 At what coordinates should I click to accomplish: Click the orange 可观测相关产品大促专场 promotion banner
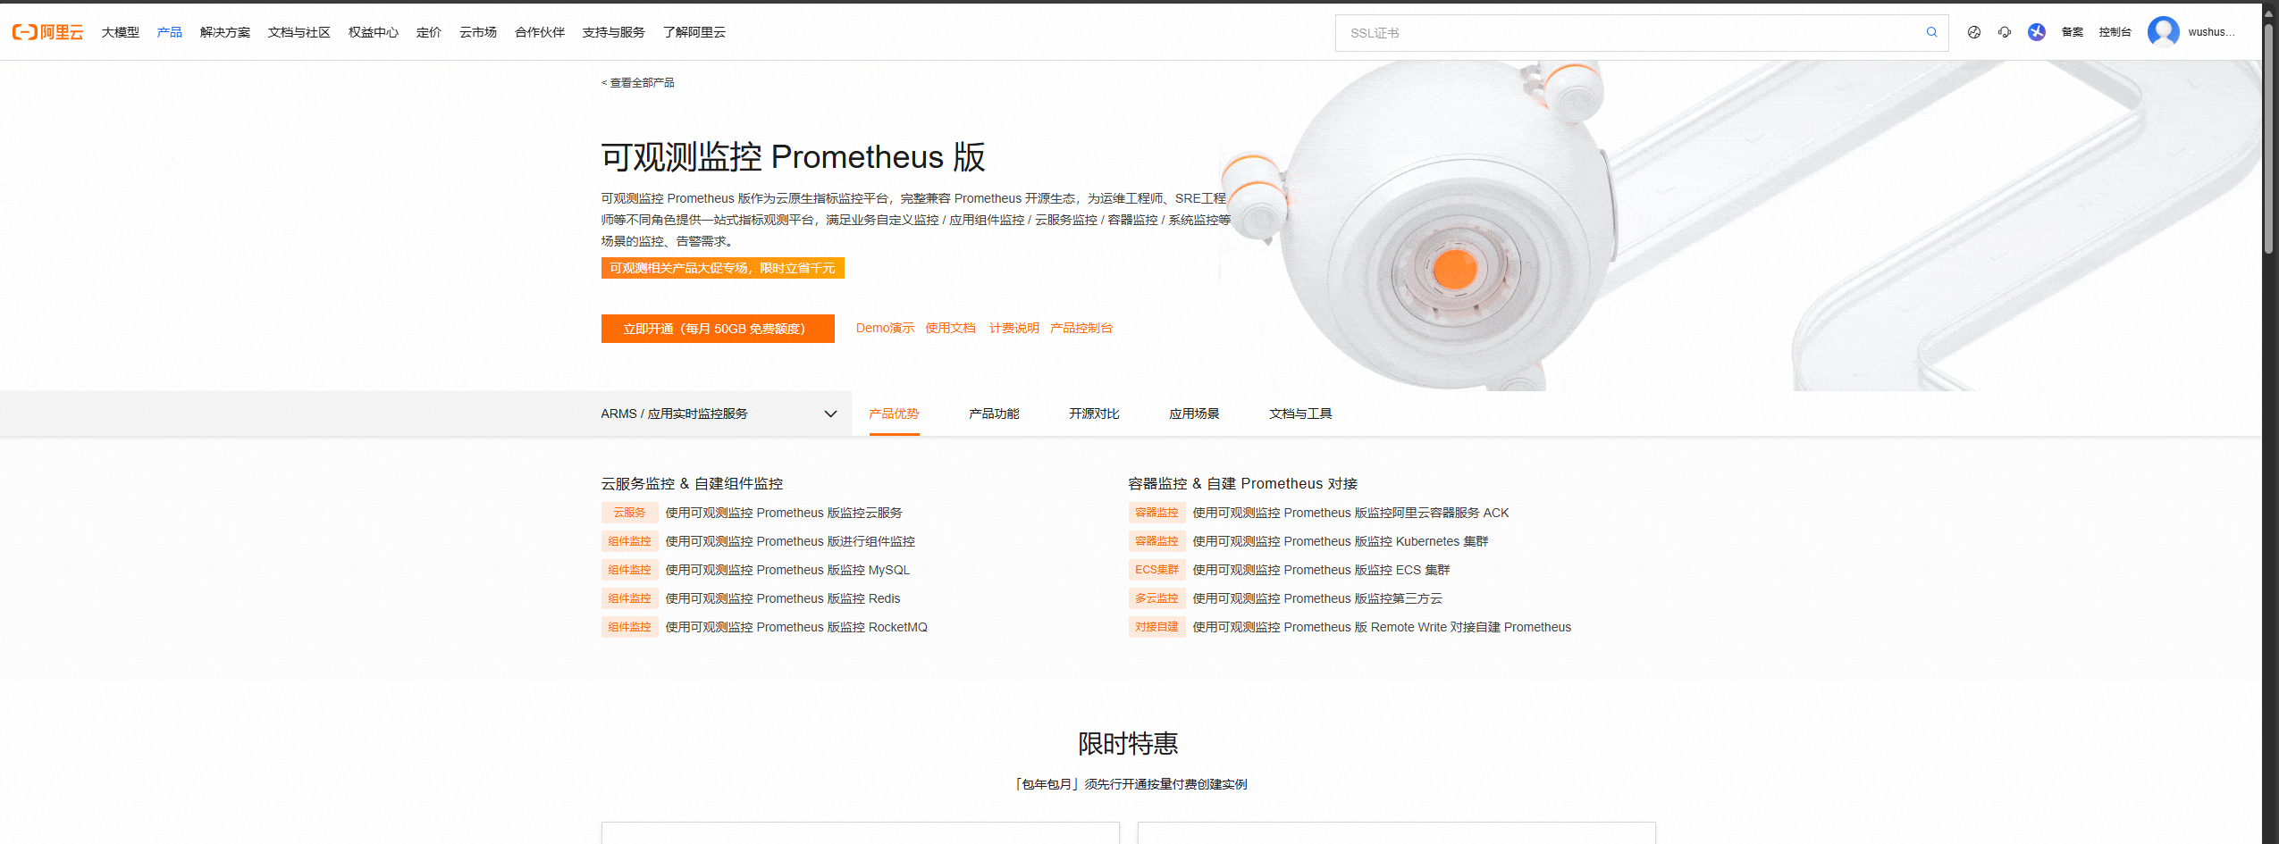tap(722, 268)
